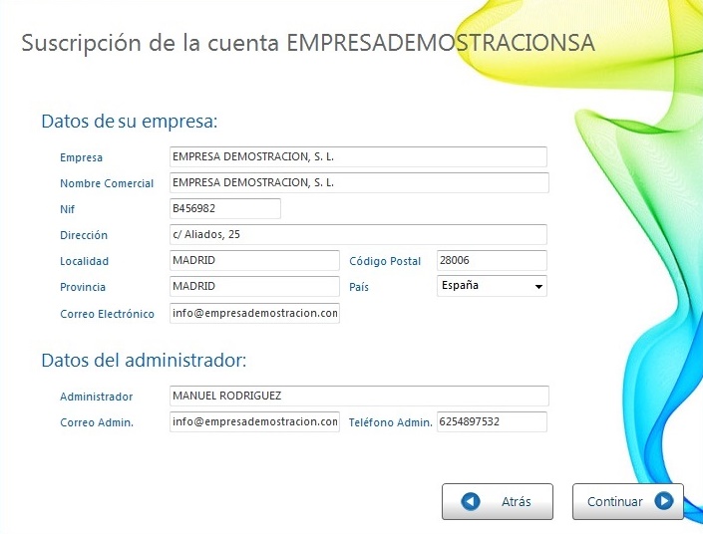Click the blue right arrow icon on Continuar

(x=663, y=501)
